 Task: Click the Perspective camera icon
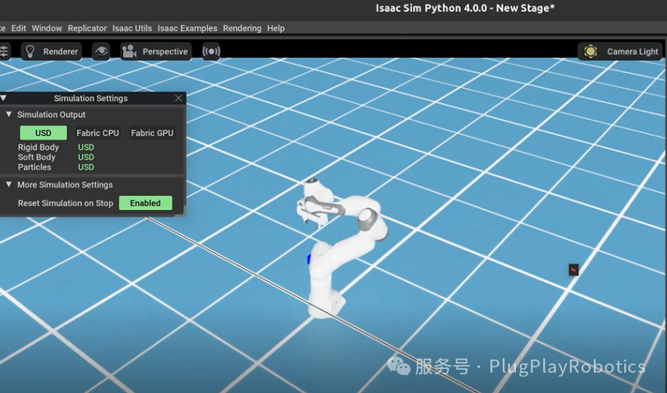(x=129, y=51)
